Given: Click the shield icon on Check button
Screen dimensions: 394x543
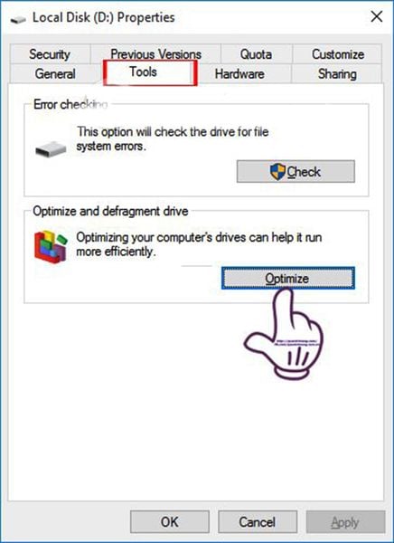Looking at the screenshot, I should click(277, 171).
